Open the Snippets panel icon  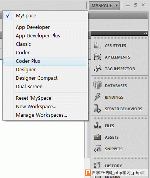97,149
